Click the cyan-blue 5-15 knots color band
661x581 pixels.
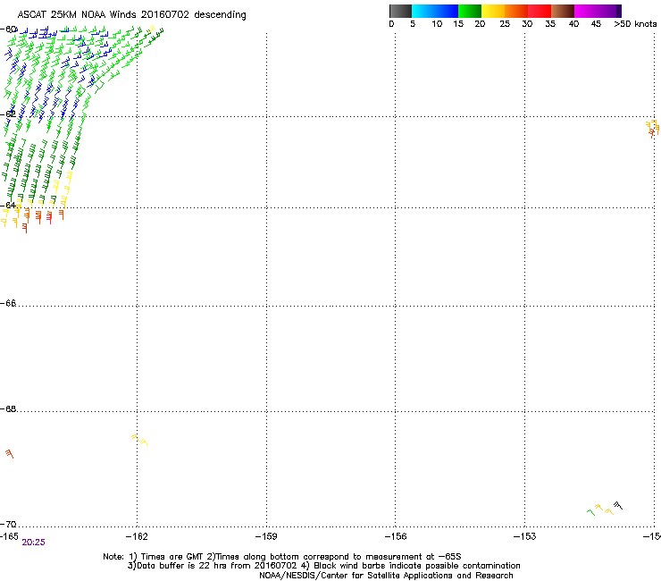[435, 11]
